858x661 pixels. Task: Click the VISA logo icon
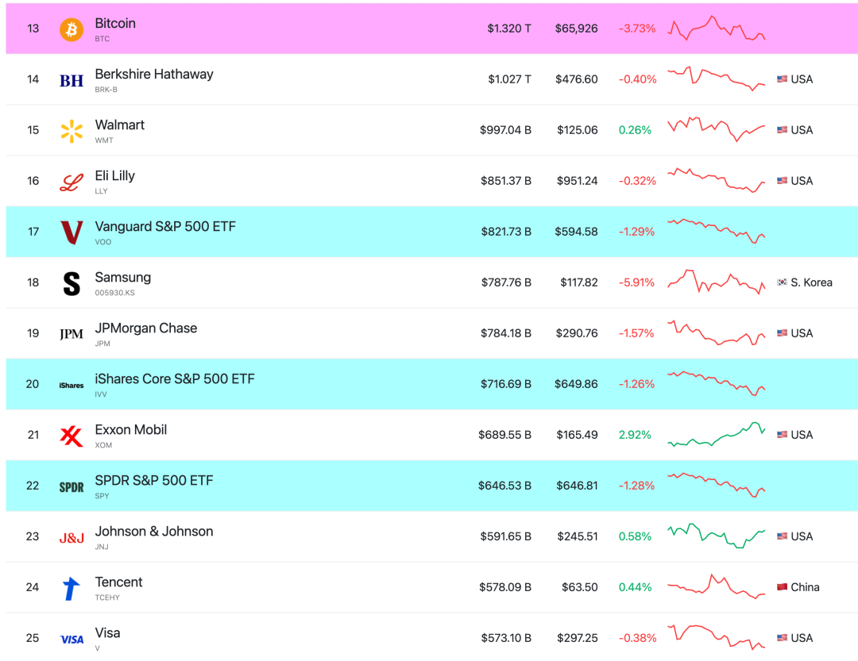coord(71,639)
